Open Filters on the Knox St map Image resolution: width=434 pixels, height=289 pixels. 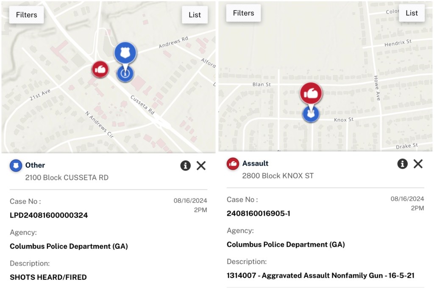click(x=244, y=13)
